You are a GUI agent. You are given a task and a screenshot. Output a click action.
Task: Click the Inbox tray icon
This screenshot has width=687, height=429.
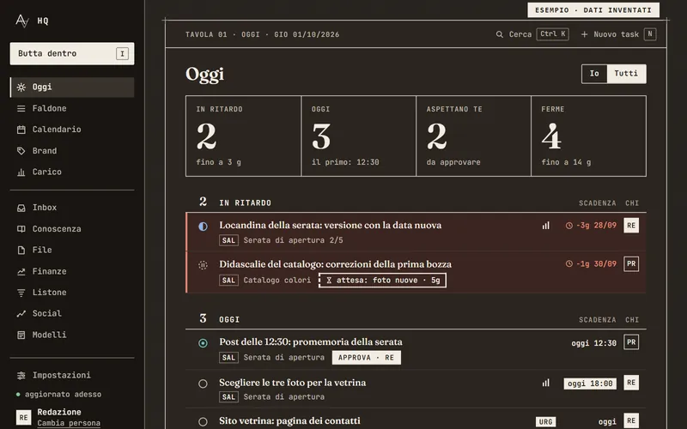[x=21, y=208]
